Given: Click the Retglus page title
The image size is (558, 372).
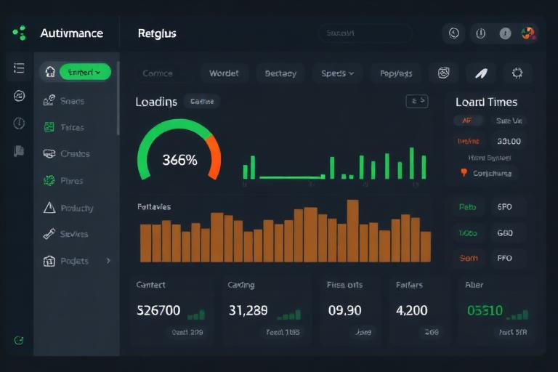Looking at the screenshot, I should coord(157,33).
